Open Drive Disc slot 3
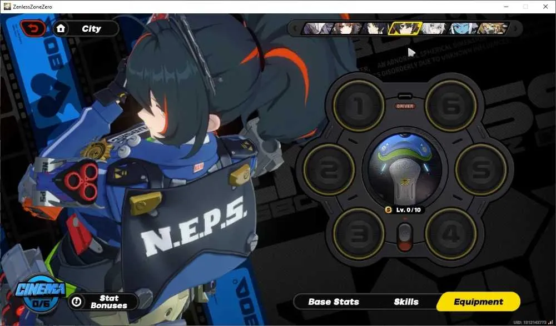Screen dimensions: 556x326 pos(359,234)
